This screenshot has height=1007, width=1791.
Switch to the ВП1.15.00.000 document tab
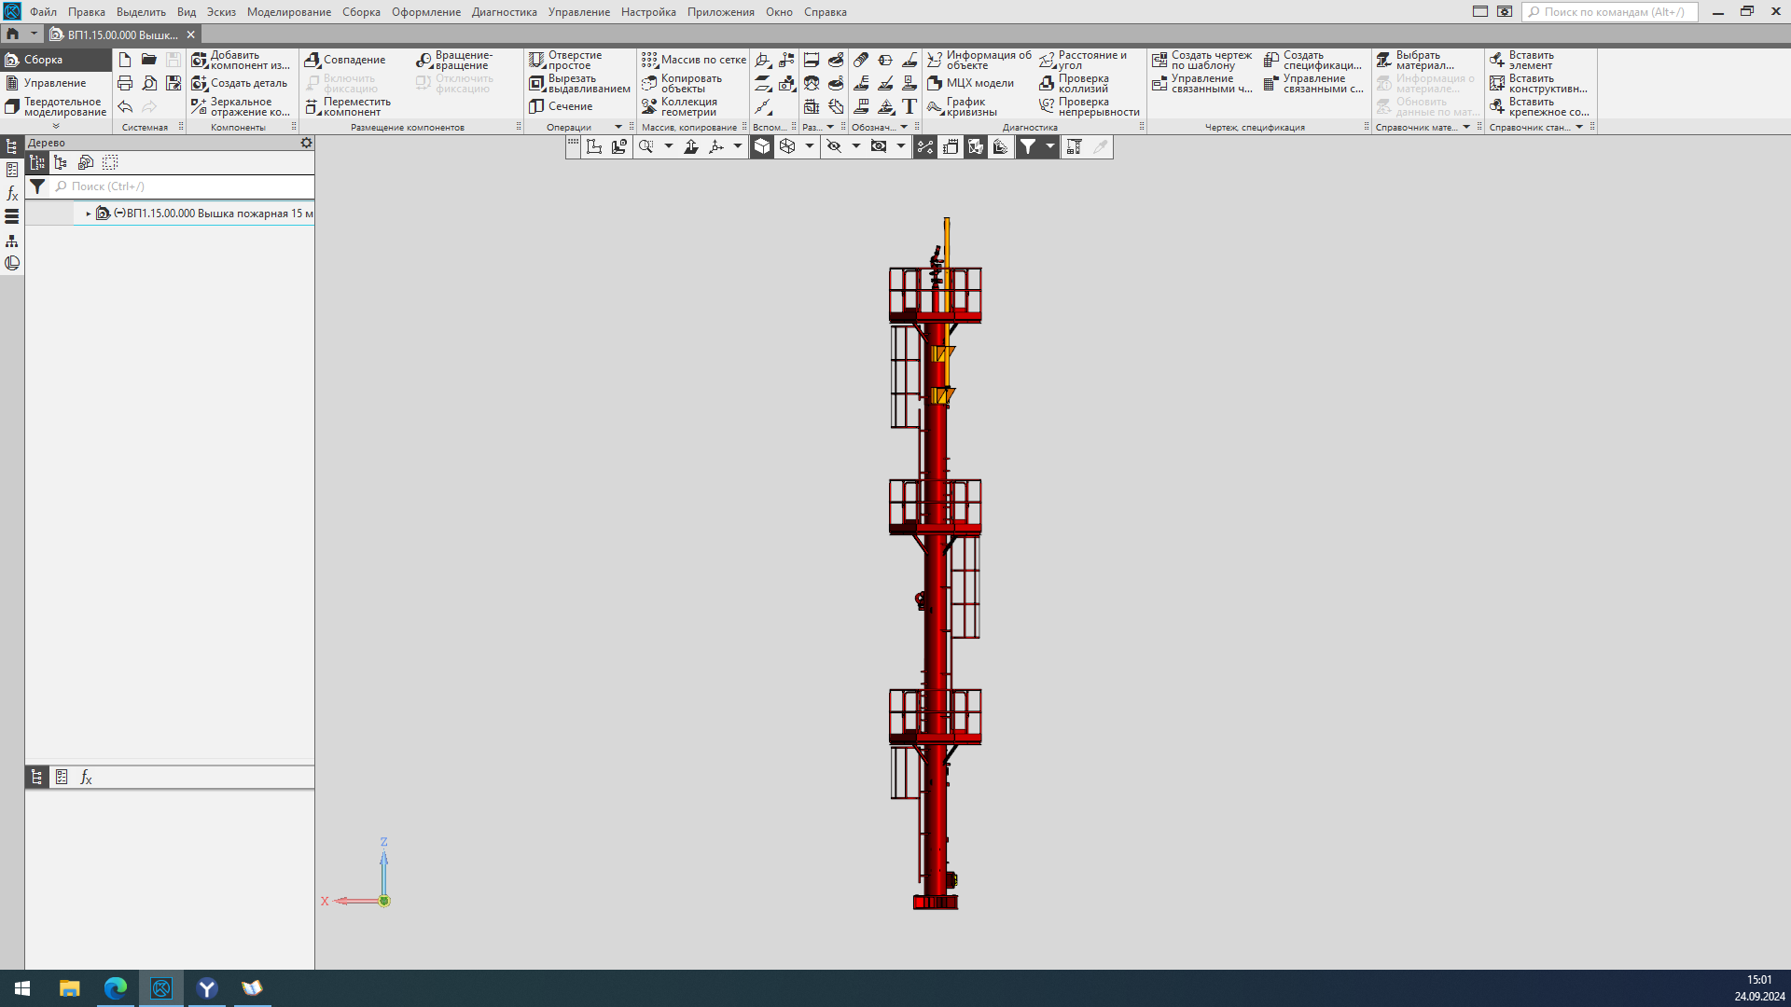pyautogui.click(x=121, y=34)
